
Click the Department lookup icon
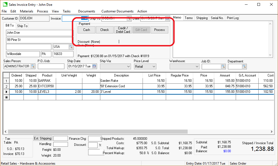244,67
